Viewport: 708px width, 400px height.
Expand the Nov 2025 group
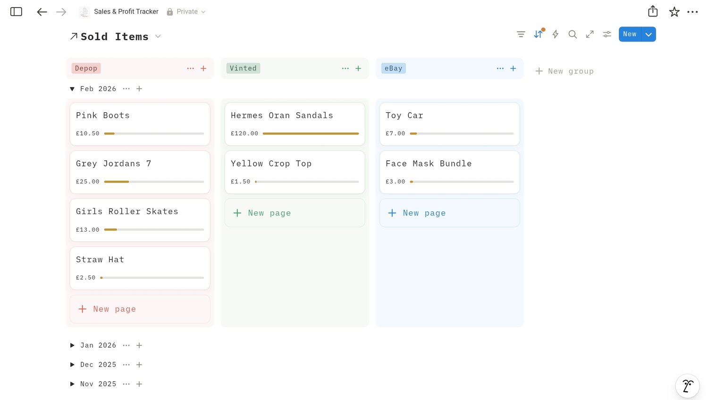coord(72,384)
